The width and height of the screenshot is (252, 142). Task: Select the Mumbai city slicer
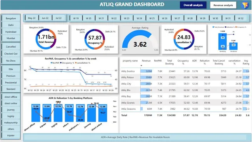(x=11, y=38)
